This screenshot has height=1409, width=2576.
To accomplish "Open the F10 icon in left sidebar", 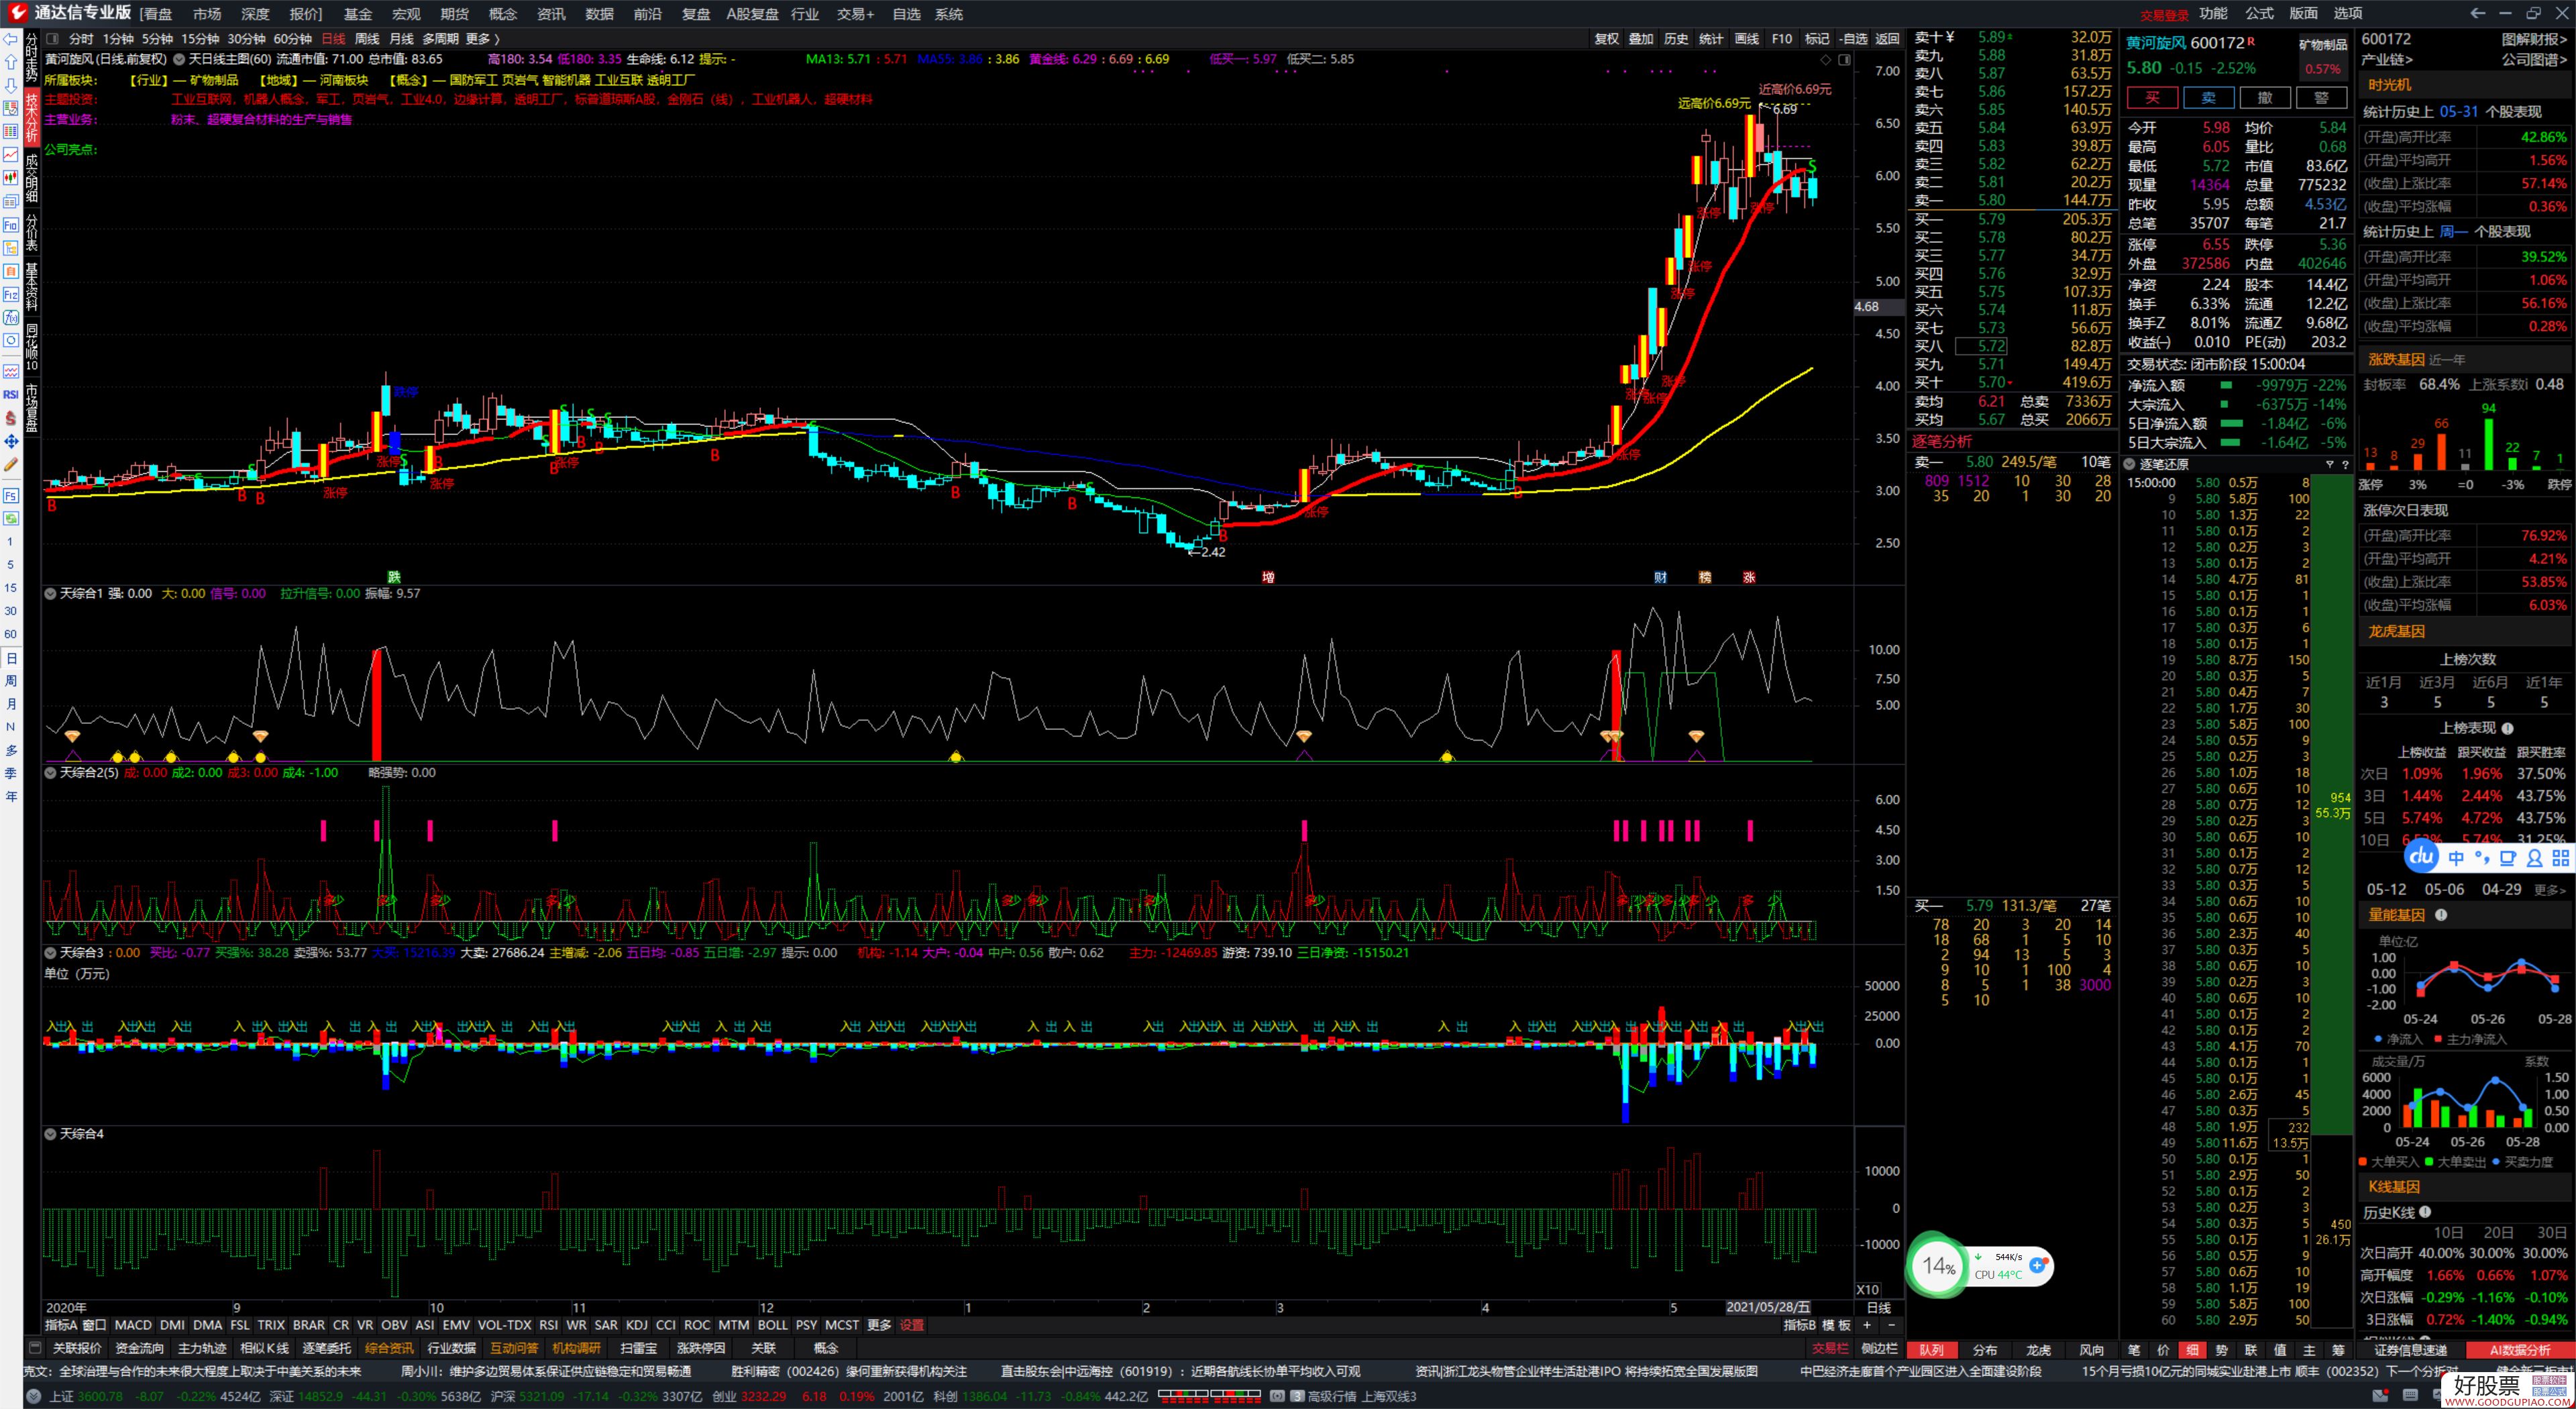I will (11, 225).
